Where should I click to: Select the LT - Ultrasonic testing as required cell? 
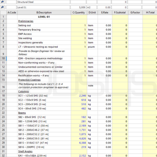(x=44, y=47)
